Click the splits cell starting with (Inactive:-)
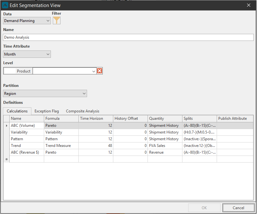Image resolution: width=257 pixels, height=214 pixels. [200, 139]
